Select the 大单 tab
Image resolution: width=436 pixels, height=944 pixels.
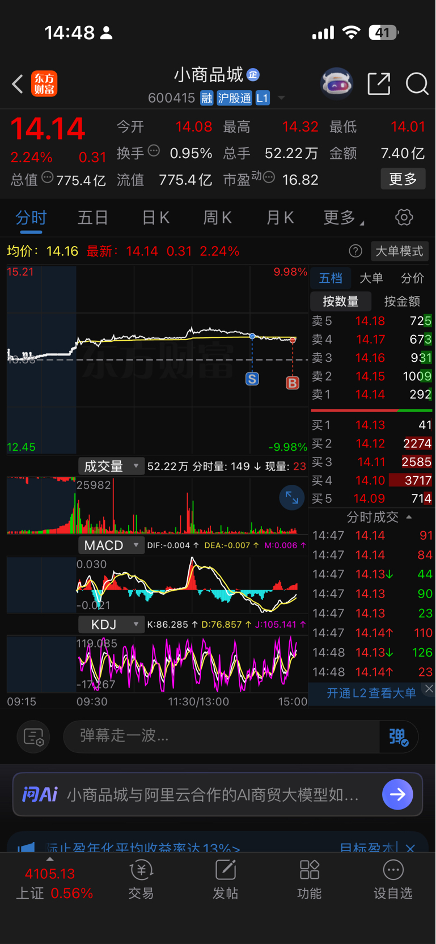coord(371,278)
